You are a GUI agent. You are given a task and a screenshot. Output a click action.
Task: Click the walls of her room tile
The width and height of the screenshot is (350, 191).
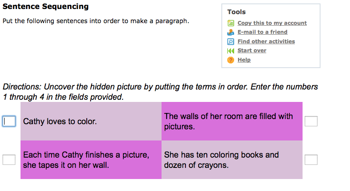pos(232,121)
